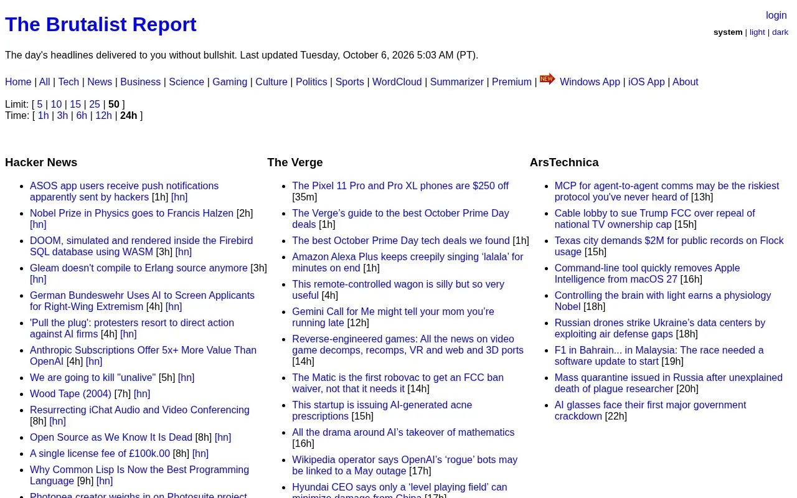Read the AI glasses government crackdown article

pos(650,411)
